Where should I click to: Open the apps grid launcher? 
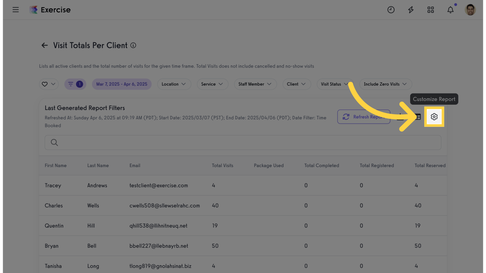point(430,10)
